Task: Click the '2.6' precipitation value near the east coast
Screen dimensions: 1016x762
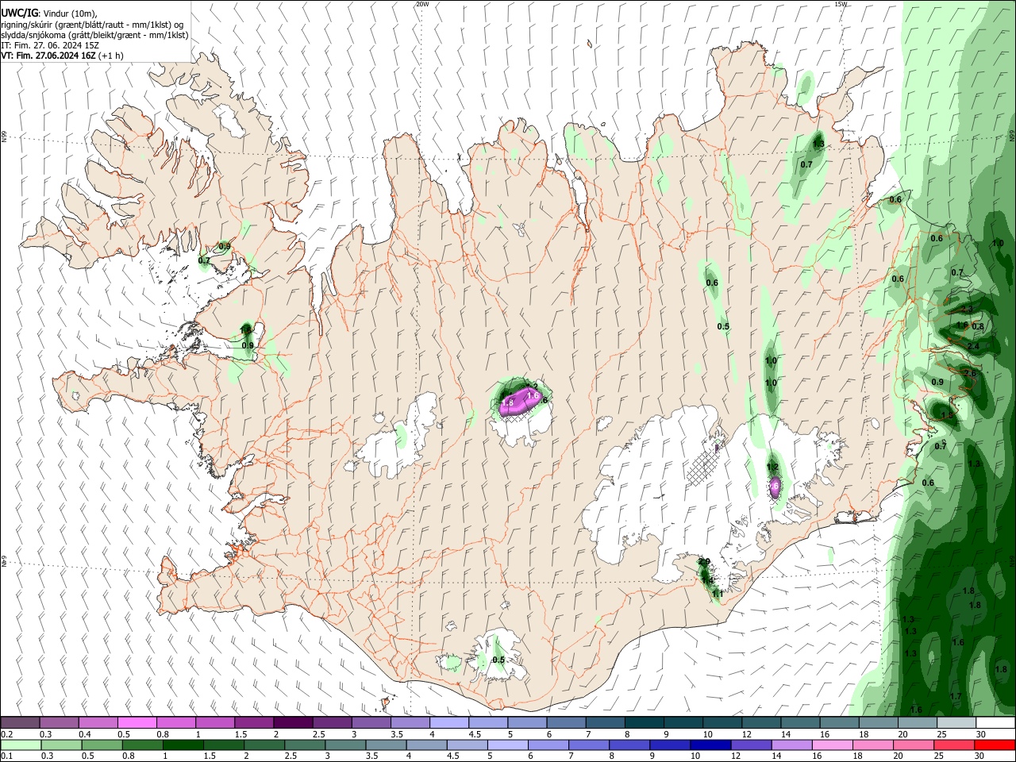Action: click(x=969, y=374)
